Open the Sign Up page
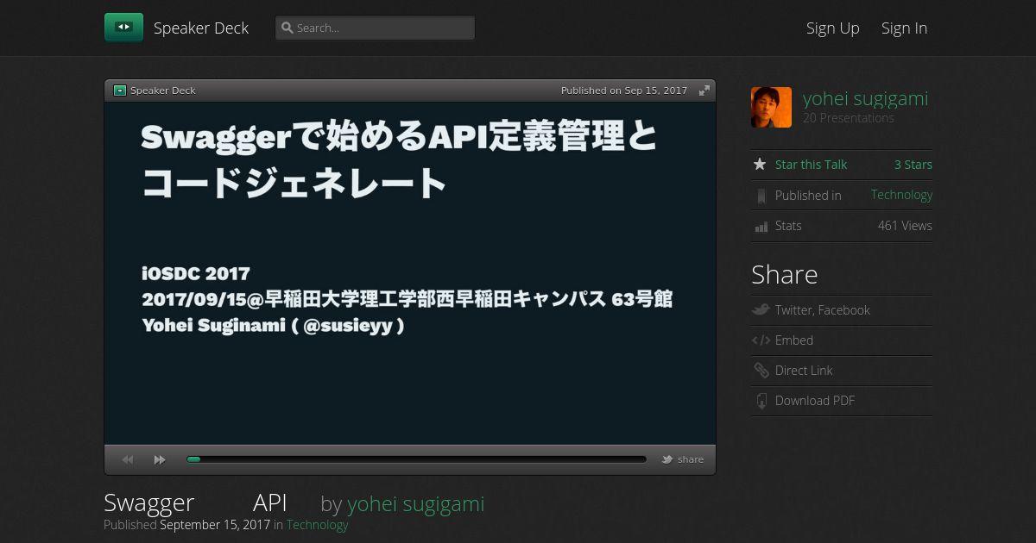Image resolution: width=1036 pixels, height=543 pixels. (833, 28)
